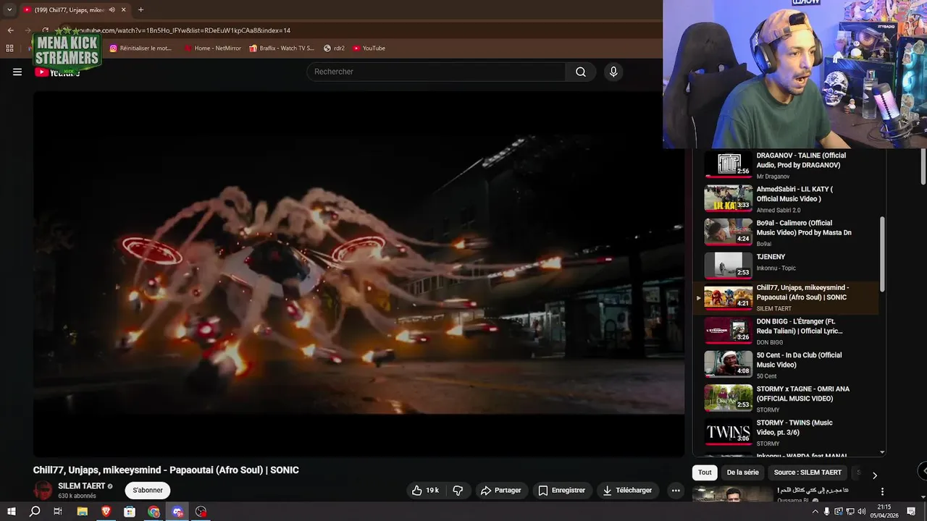Select the currently playing Papaoutai playlist entry

[786, 297]
